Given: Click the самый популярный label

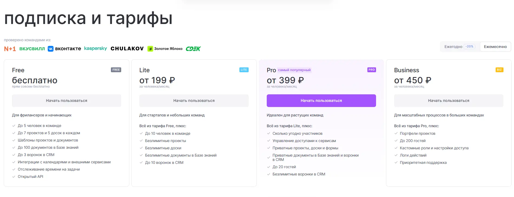Looking at the screenshot, I should pos(294,70).
